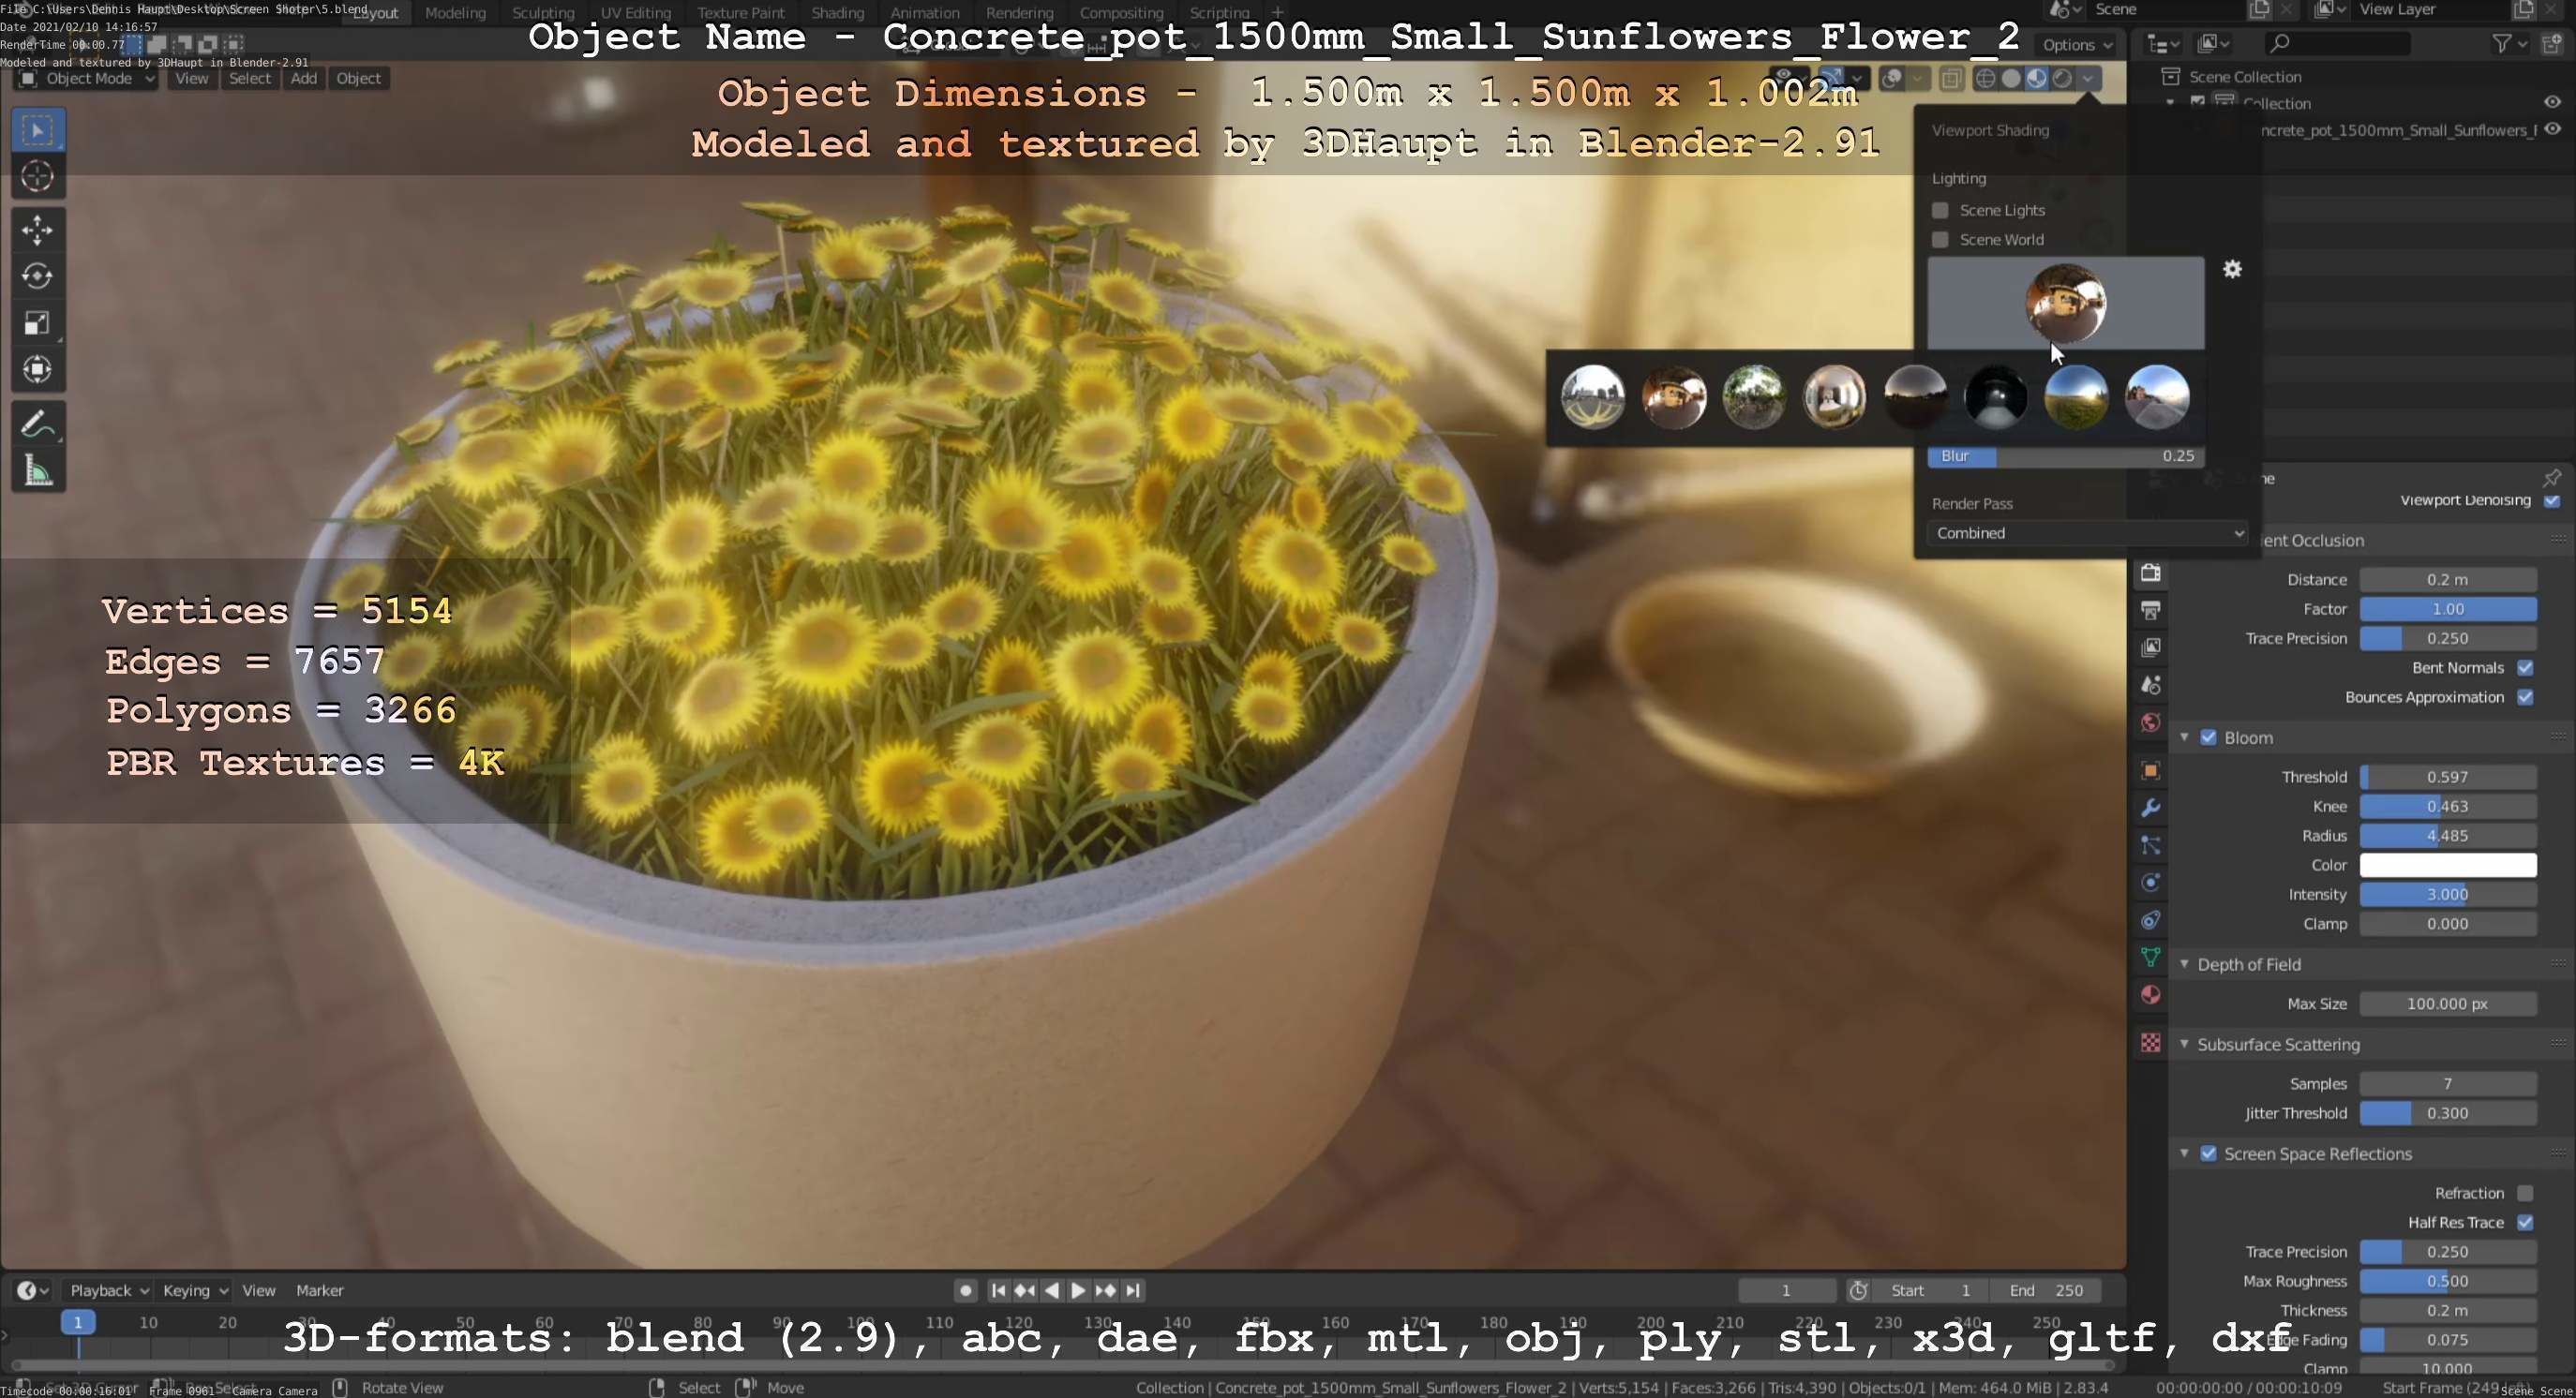Open the Keying dropdown

coord(195,1290)
